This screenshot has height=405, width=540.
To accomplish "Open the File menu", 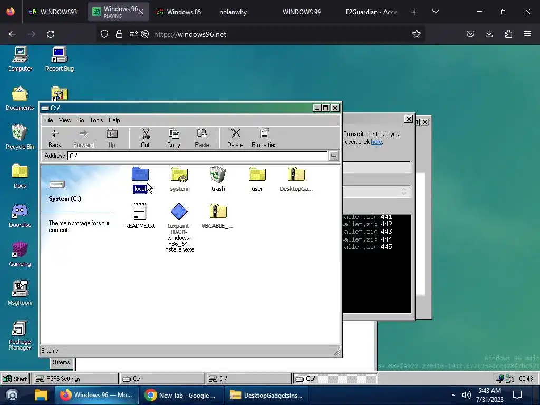I will point(49,120).
